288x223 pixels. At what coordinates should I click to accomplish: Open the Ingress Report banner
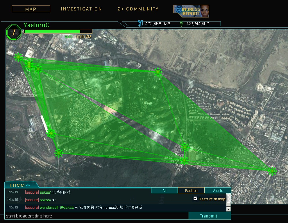point(191,11)
